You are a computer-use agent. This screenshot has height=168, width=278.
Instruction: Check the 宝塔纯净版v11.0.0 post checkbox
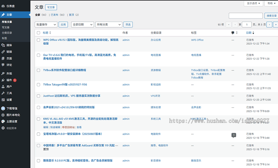[x=39, y=134]
